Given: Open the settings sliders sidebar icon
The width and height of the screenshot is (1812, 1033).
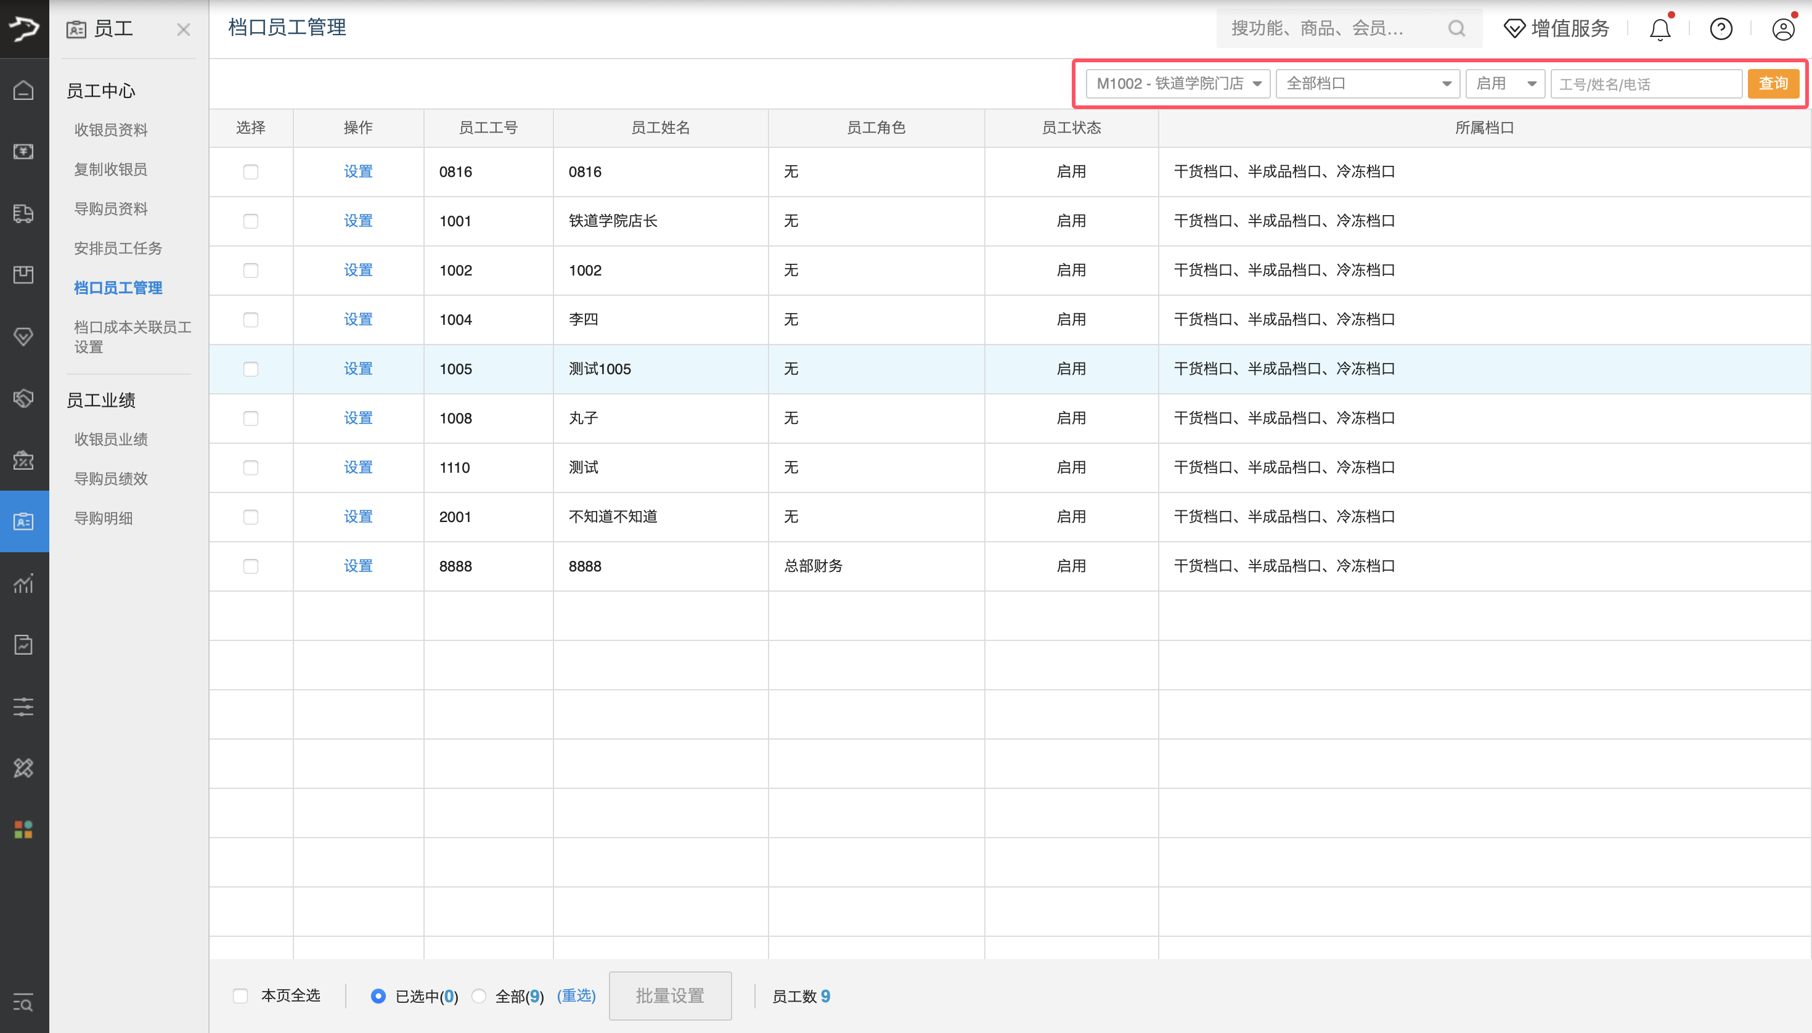Looking at the screenshot, I should [x=23, y=706].
